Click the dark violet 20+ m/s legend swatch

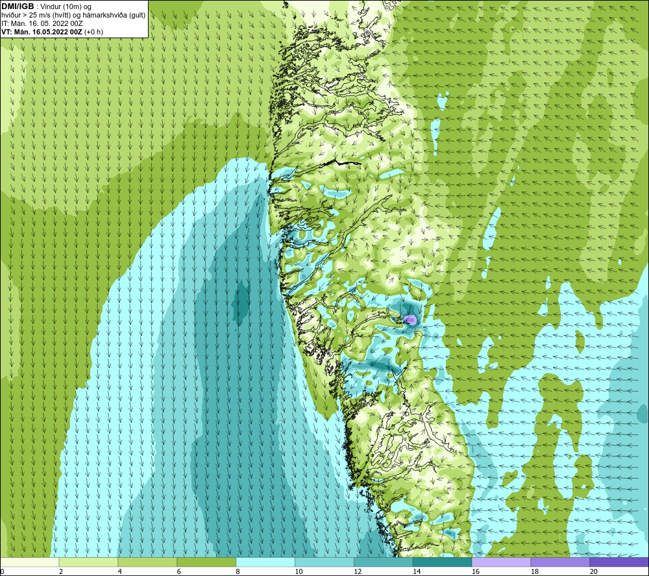coord(619,562)
